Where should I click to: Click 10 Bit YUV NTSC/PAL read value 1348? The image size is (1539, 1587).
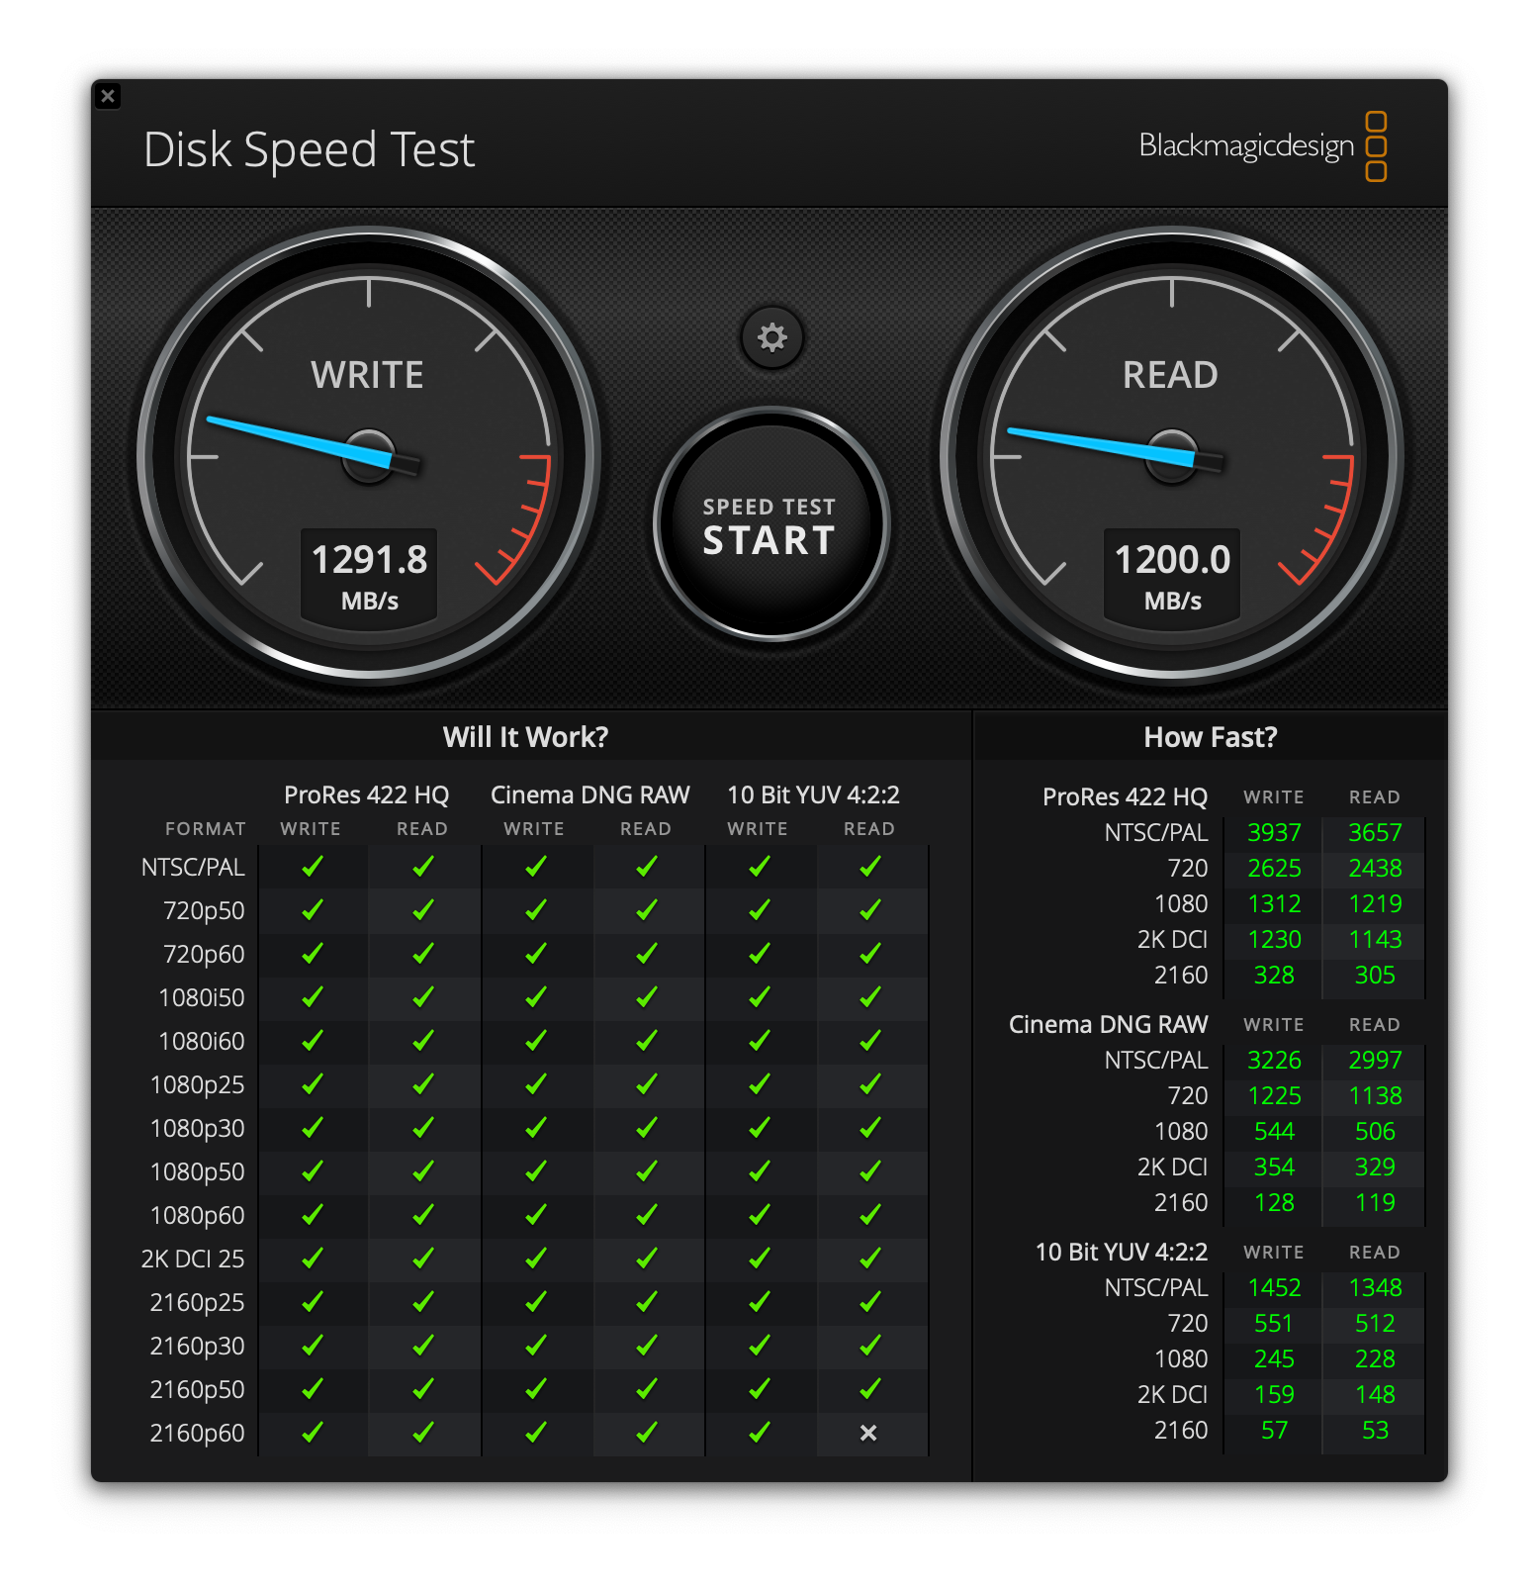[1375, 1288]
